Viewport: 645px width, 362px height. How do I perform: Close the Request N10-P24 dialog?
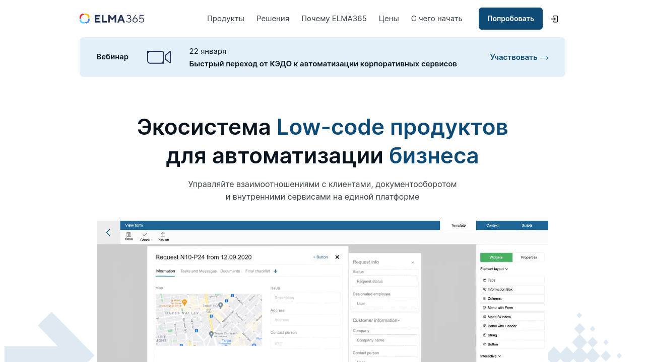pos(337,257)
